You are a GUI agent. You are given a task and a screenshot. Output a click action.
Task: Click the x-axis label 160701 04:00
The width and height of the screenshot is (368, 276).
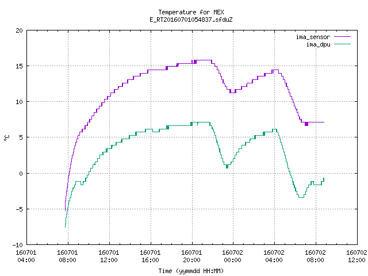pos(26,256)
